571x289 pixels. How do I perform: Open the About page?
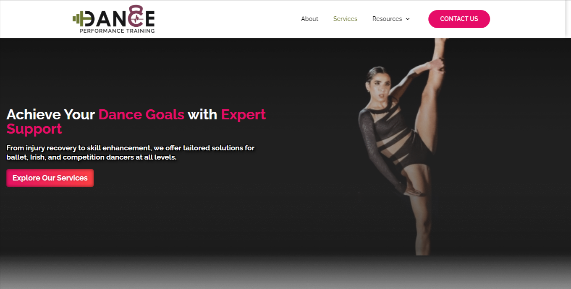(x=309, y=19)
